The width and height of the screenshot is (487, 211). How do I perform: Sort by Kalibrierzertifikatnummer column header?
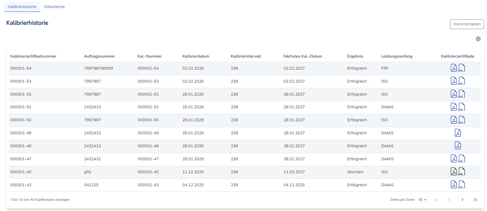pyautogui.click(x=33, y=56)
